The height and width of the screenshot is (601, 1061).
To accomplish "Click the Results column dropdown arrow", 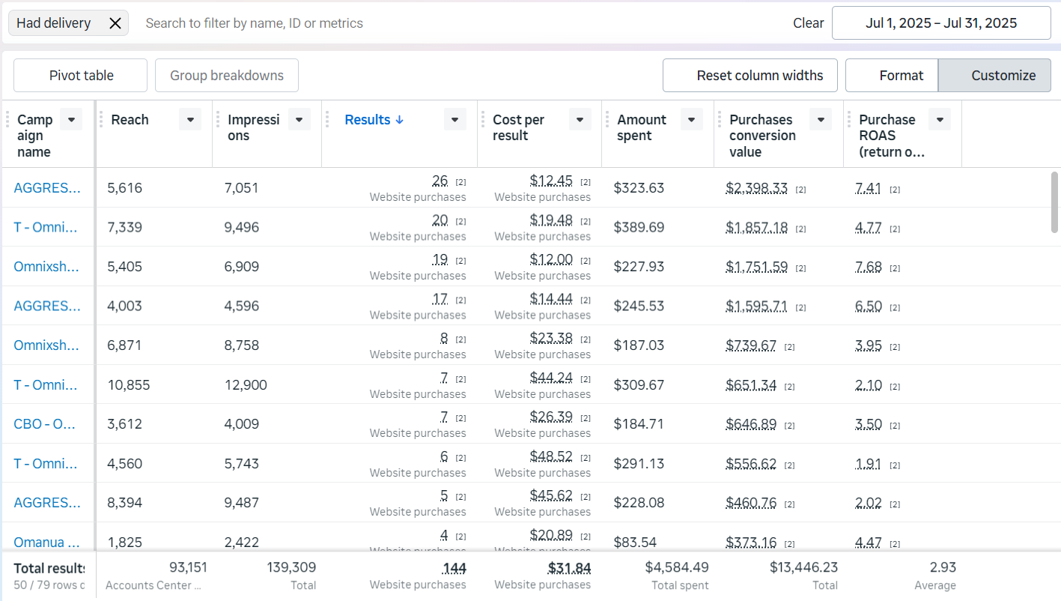I will (455, 120).
